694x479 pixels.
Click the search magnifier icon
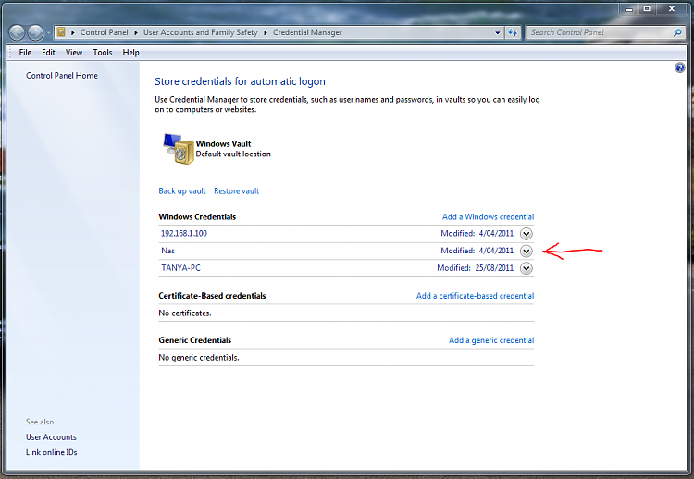click(x=677, y=32)
